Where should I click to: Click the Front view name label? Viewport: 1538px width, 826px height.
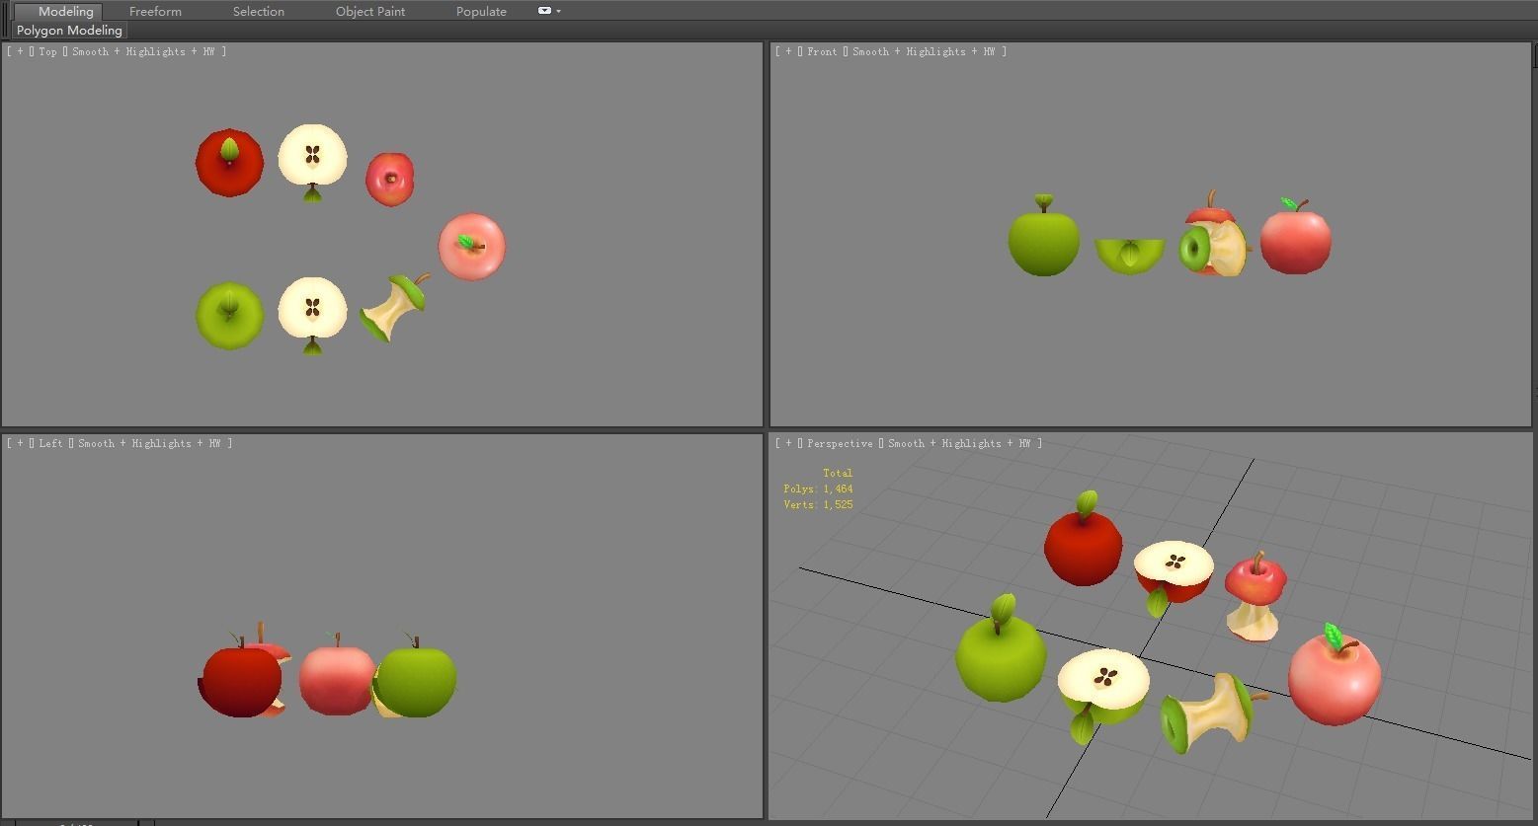click(822, 51)
